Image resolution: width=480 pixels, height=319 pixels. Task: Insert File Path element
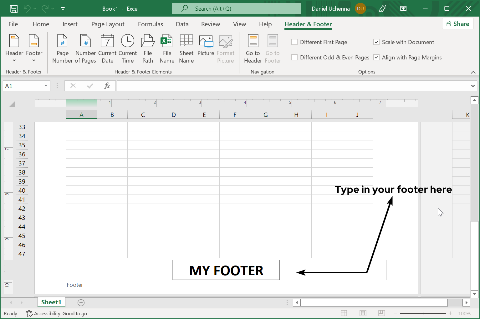(148, 48)
